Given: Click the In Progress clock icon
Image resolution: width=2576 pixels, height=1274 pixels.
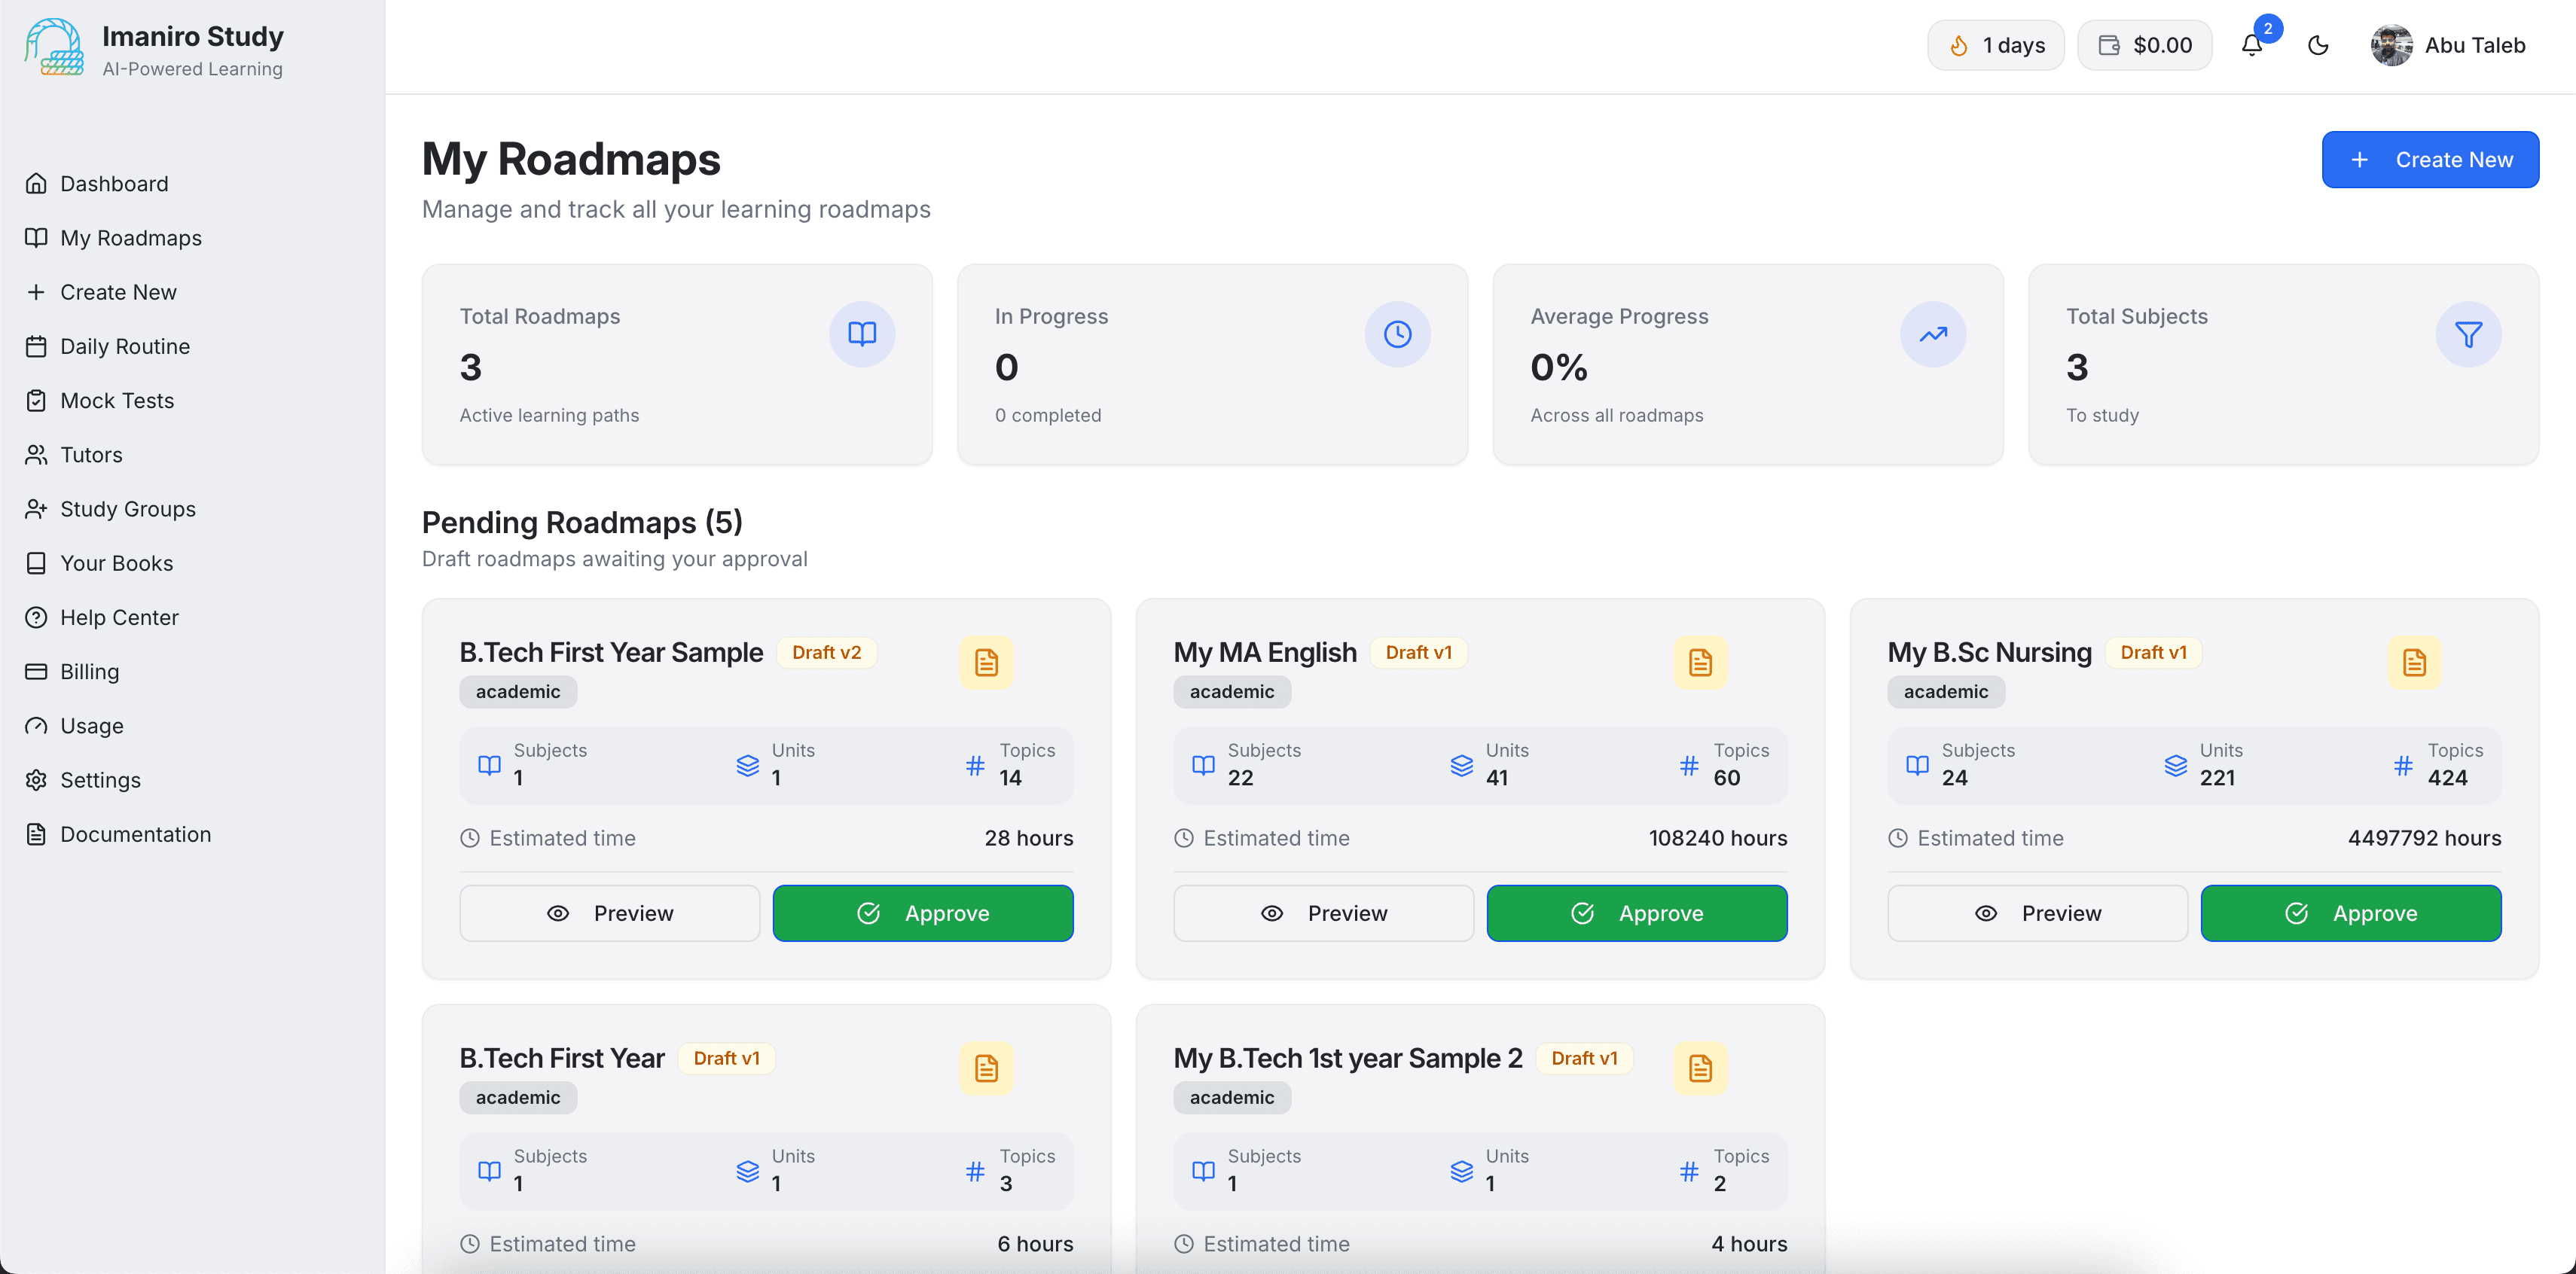Looking at the screenshot, I should pos(1397,334).
